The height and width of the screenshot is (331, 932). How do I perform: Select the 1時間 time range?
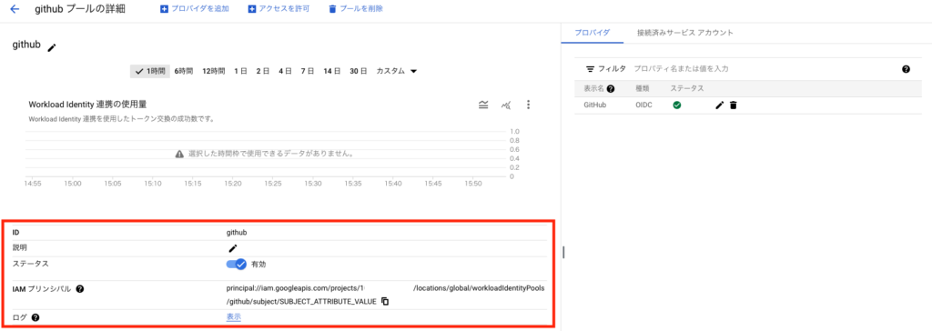(x=150, y=71)
